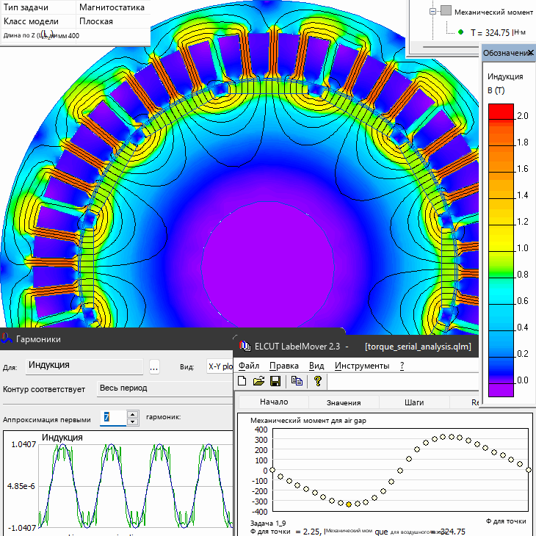Click the Индукция field in Гармоники

point(84,366)
